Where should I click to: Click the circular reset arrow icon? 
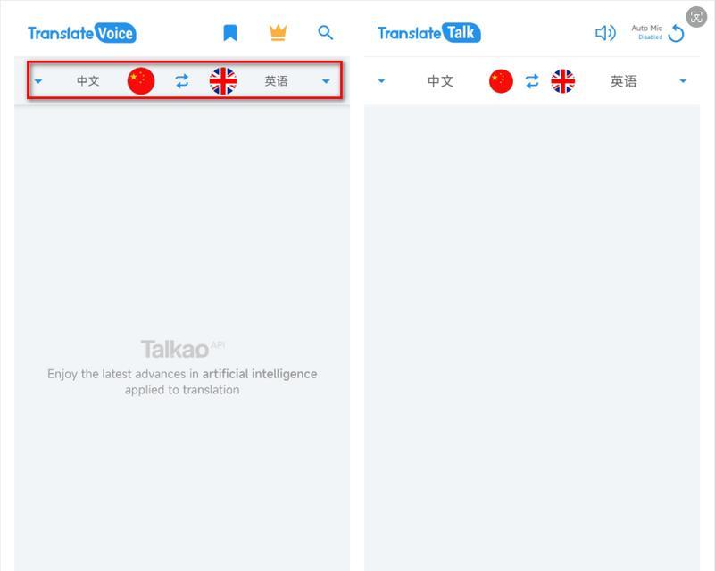tap(676, 33)
